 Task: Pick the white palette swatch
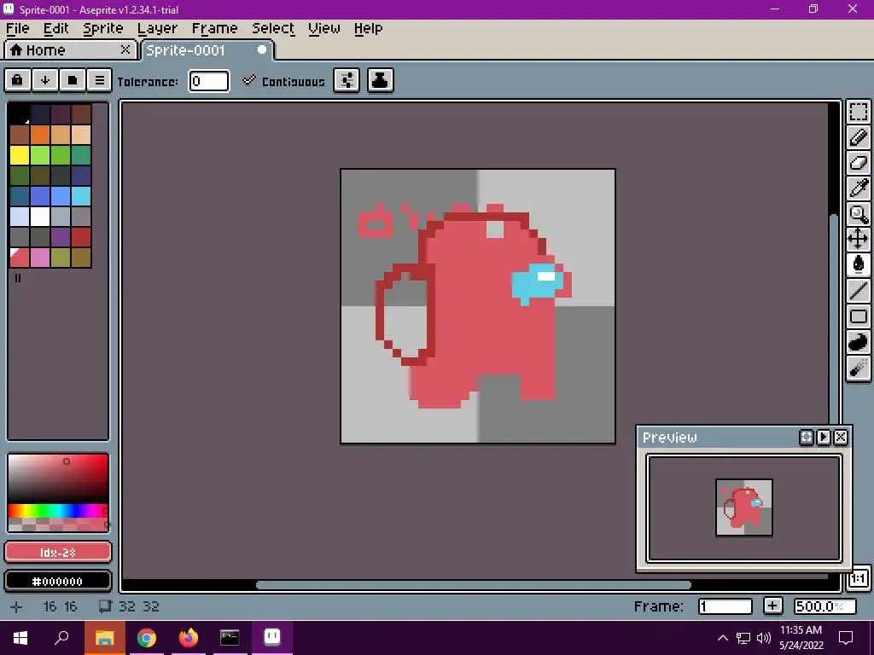pyautogui.click(x=40, y=217)
